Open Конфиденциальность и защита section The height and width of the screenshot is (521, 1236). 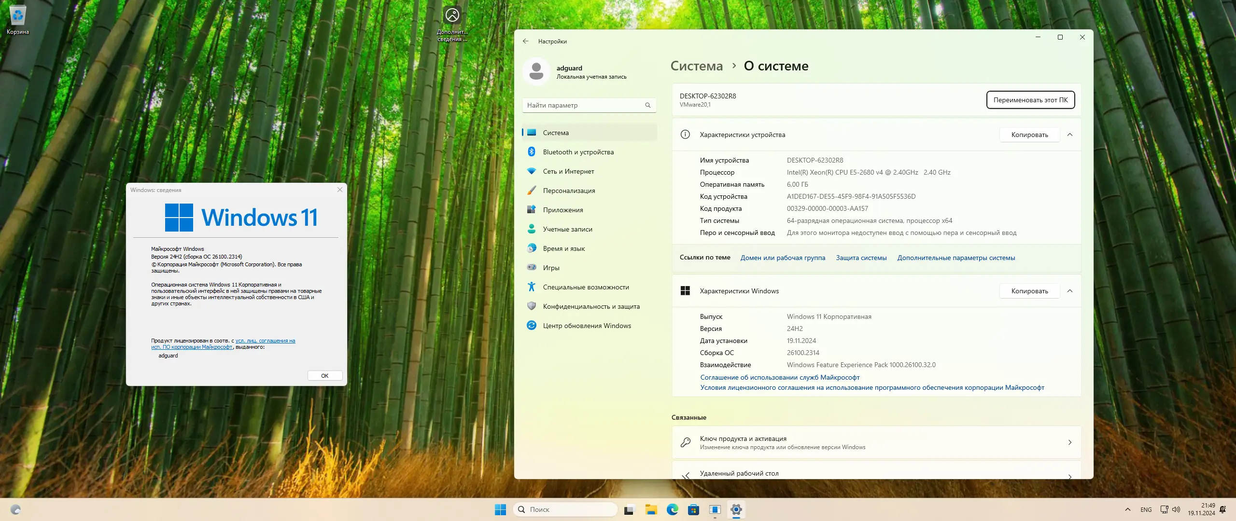tap(591, 306)
